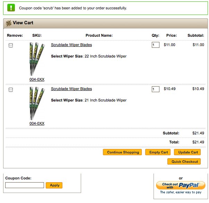
Task: Open the 21 Inch wiper product image
Action: coord(37,103)
